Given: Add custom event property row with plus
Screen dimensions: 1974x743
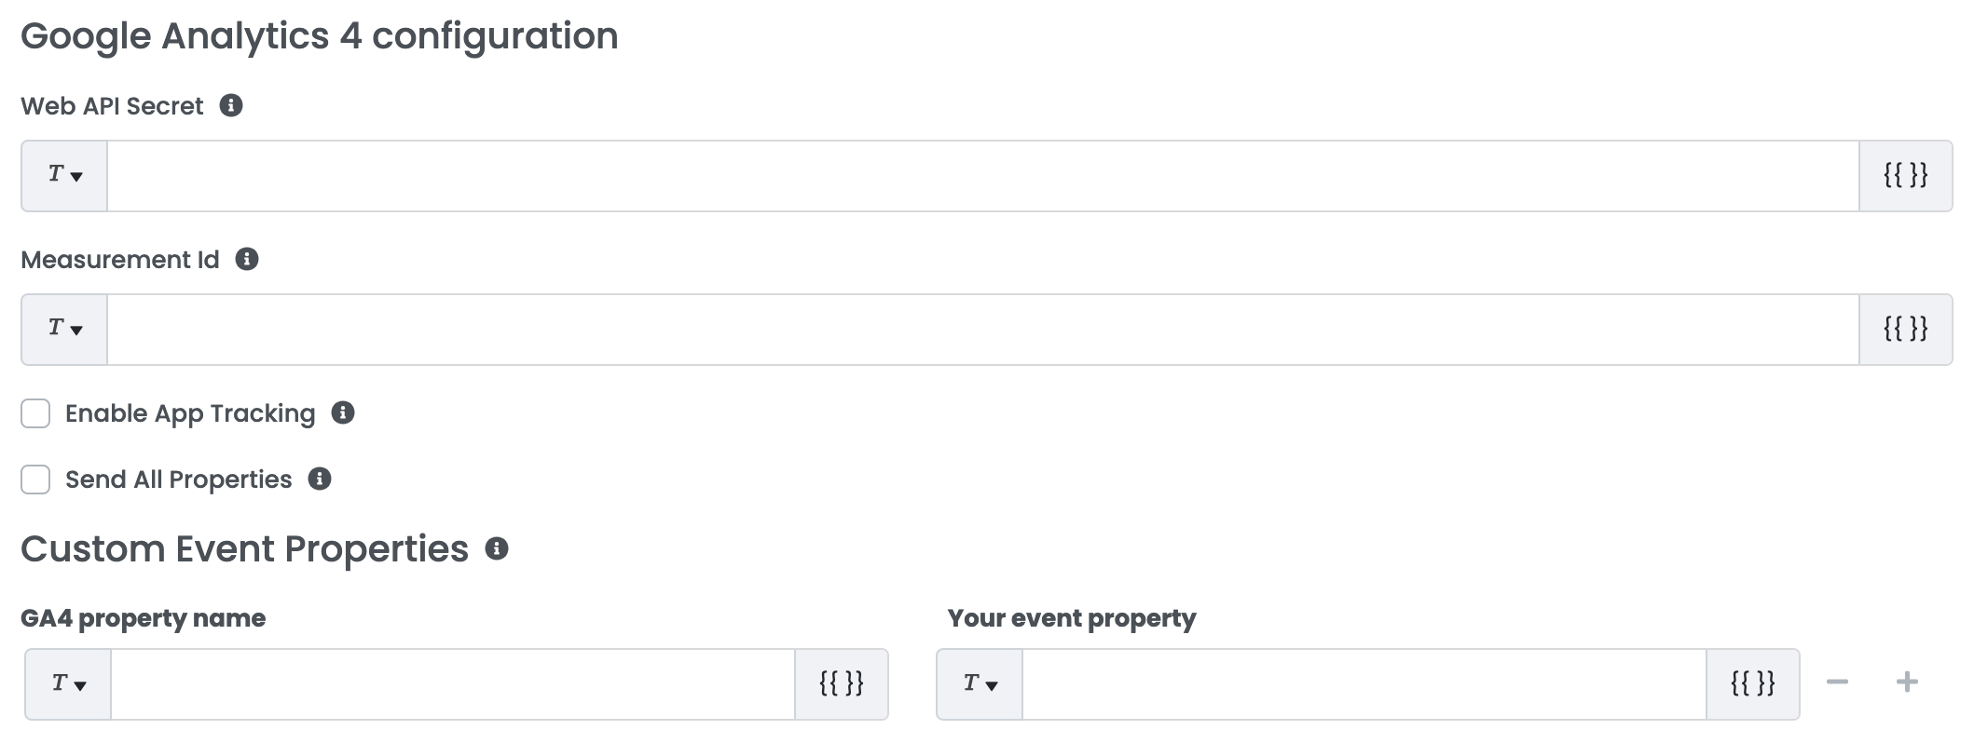Looking at the screenshot, I should click(1907, 682).
